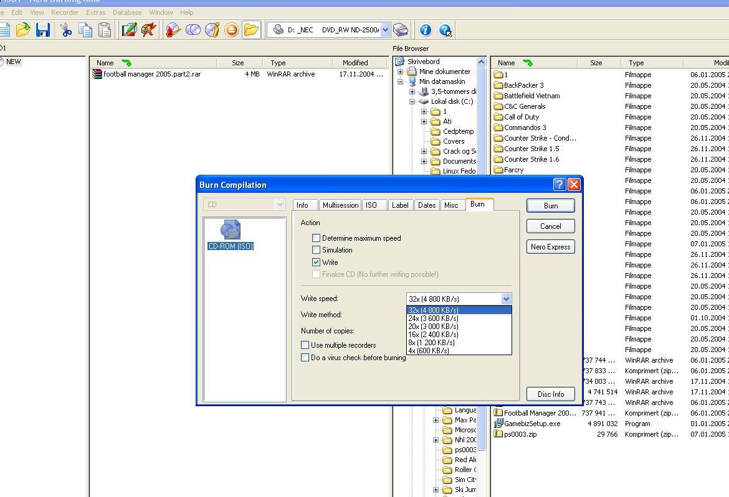729x497 pixels.
Task: Open About info with blue i icon
Action: click(425, 30)
